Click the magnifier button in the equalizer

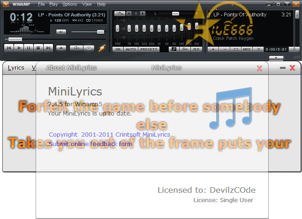click(174, 50)
